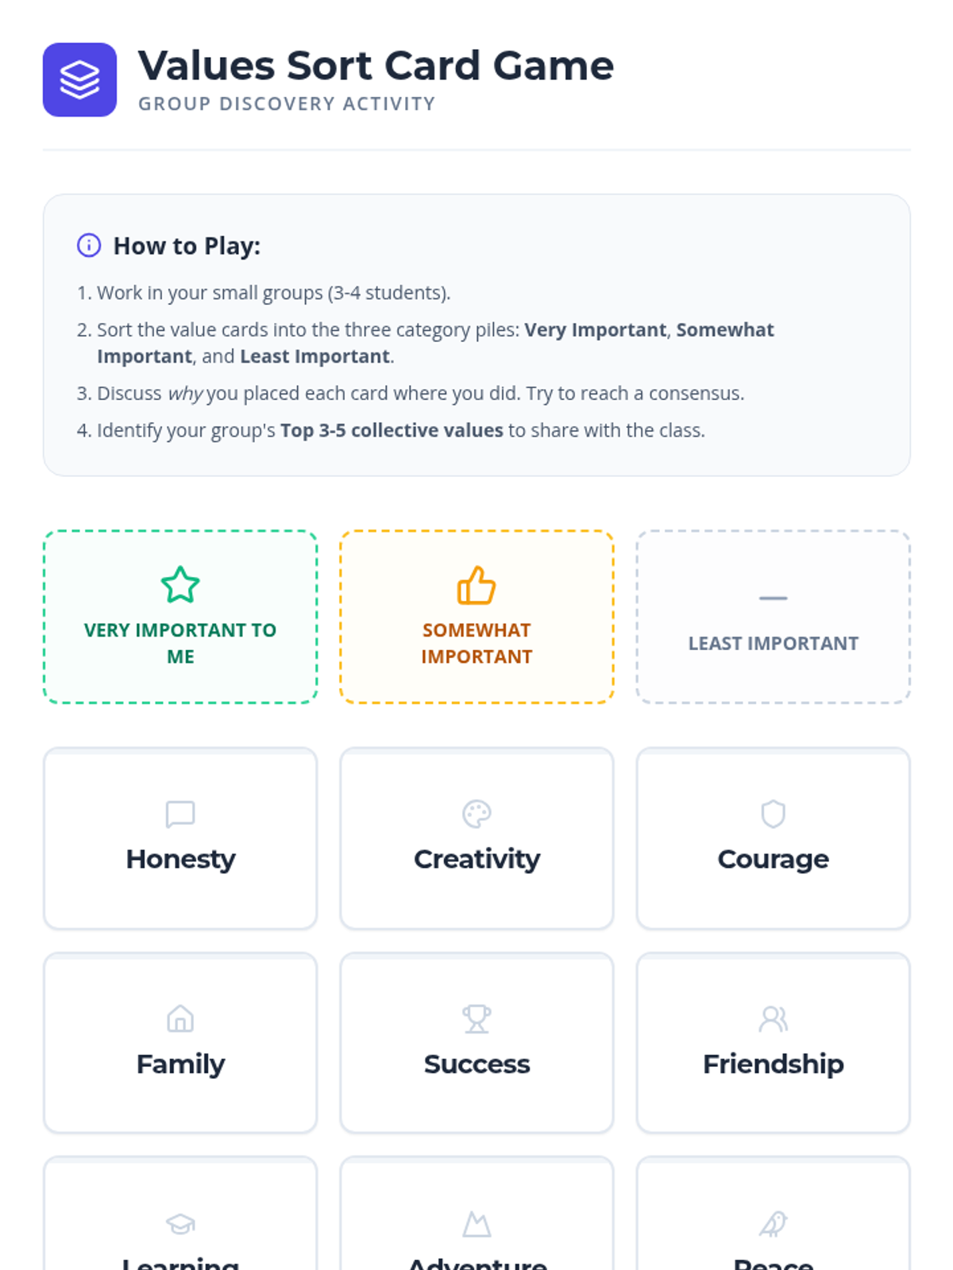Click the trophy icon on Success card
Viewport: 953px width, 1270px height.
pos(476,1018)
